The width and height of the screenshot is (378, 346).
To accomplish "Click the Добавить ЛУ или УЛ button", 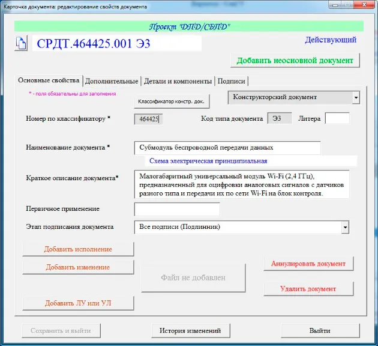I will pos(78,303).
